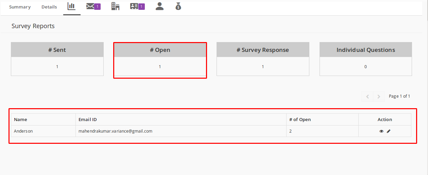Open the person silhouette tab icon
This screenshot has width=428, height=175.
point(159,6)
